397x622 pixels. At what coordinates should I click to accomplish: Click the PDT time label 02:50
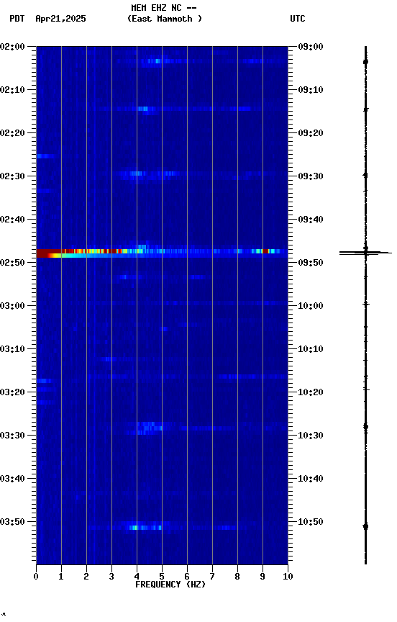coord(12,263)
